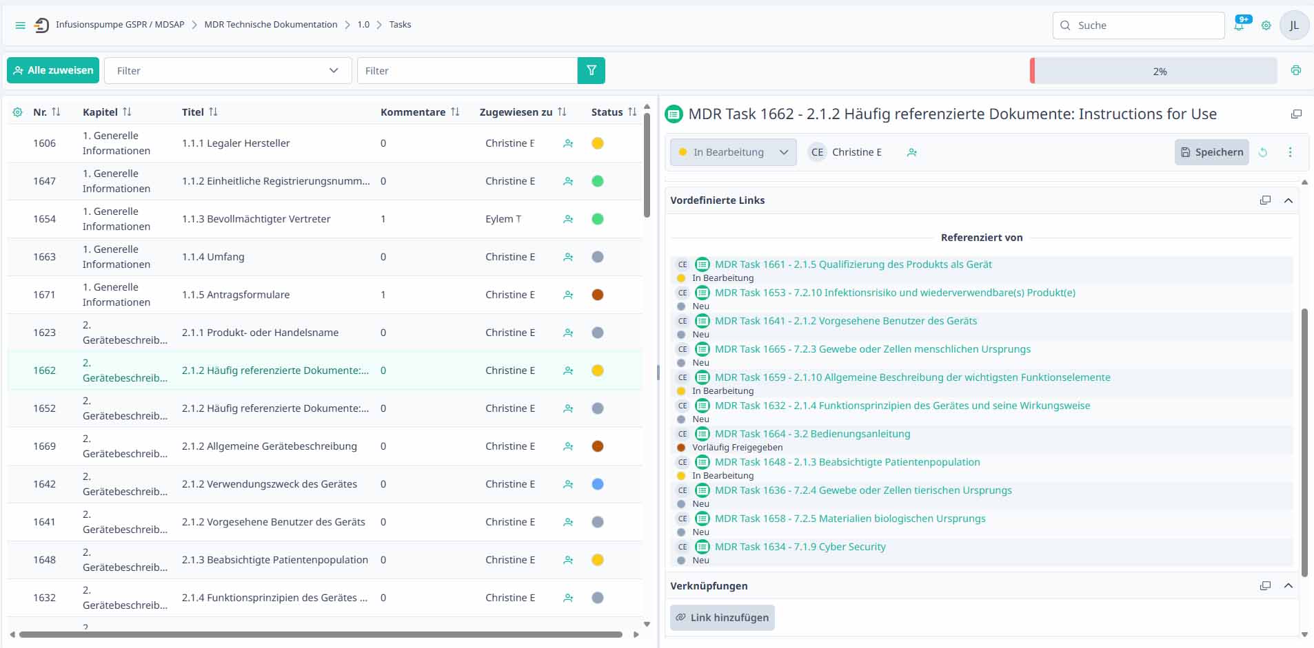Select row 1.1.1 Legaler Hersteller
Viewport: 1314px width, 648px height.
[324, 143]
